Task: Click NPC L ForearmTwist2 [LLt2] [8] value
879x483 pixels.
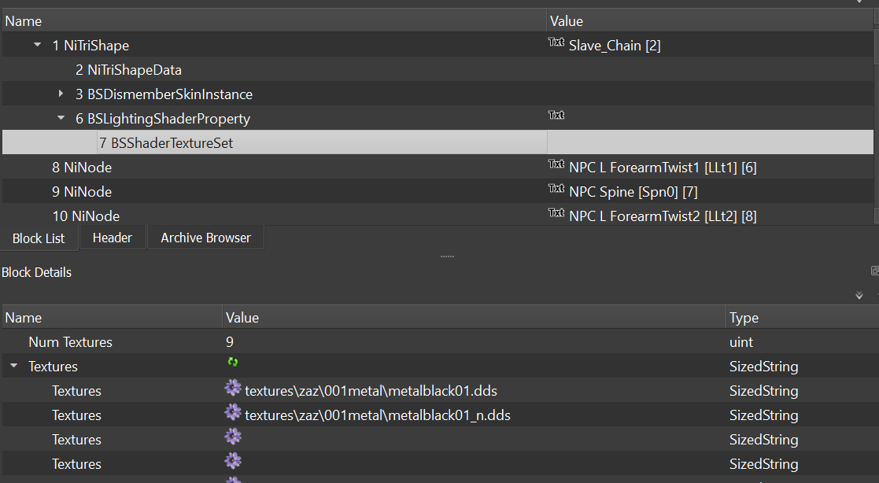Action: [663, 216]
